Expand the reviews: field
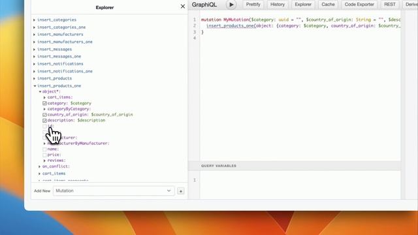Image resolution: width=418 pixels, height=235 pixels. point(44,161)
